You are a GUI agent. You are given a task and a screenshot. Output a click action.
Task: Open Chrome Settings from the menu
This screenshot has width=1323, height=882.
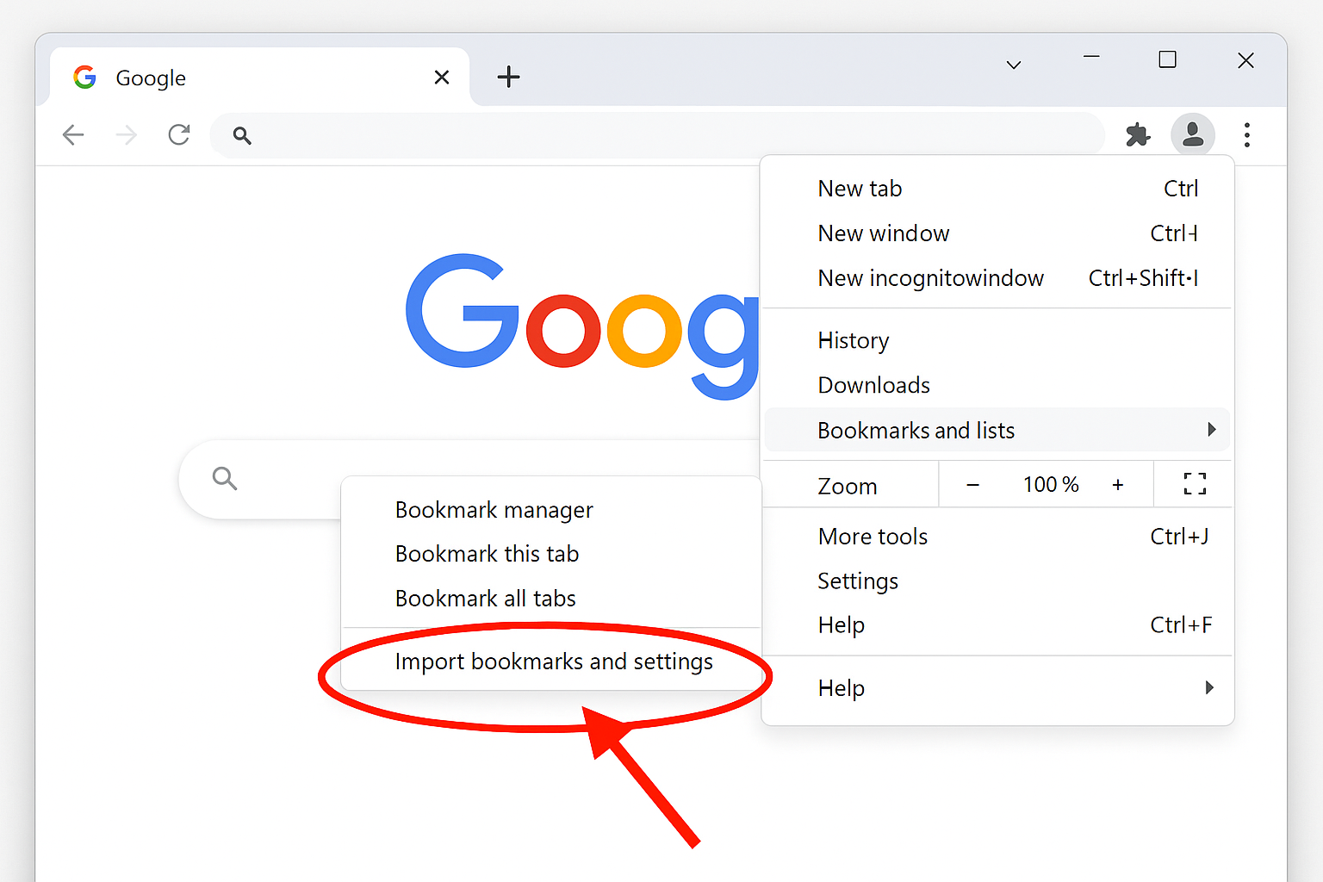point(858,581)
